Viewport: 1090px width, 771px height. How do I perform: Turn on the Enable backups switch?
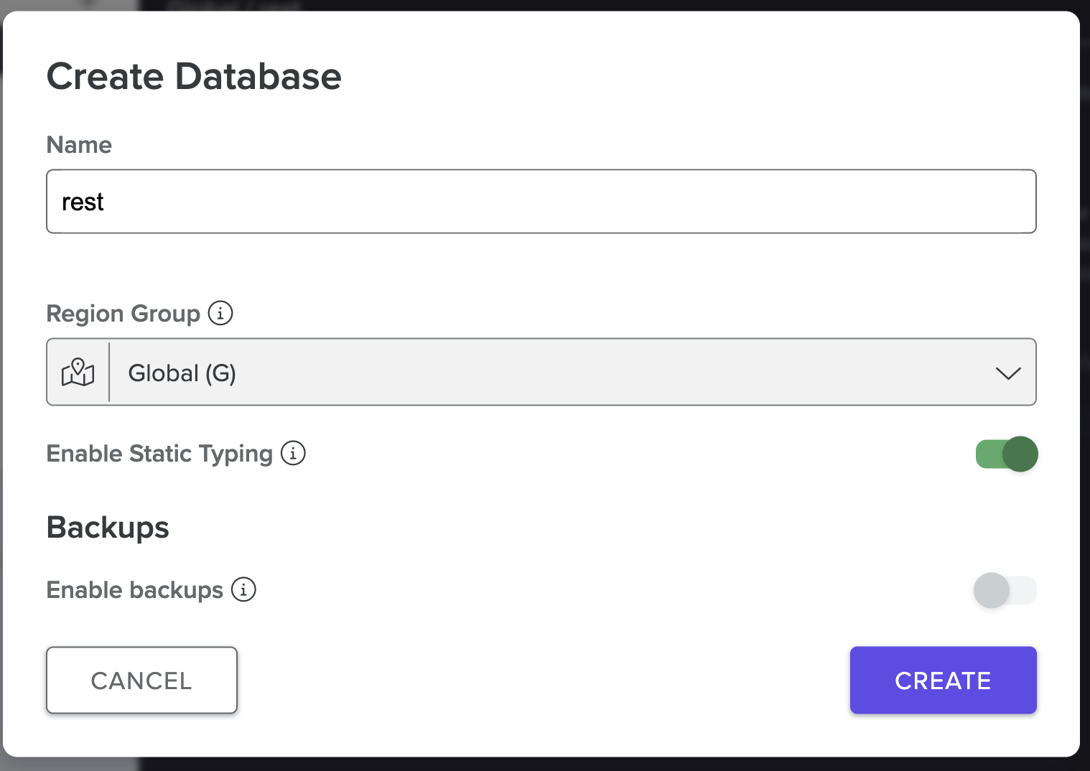point(1005,590)
